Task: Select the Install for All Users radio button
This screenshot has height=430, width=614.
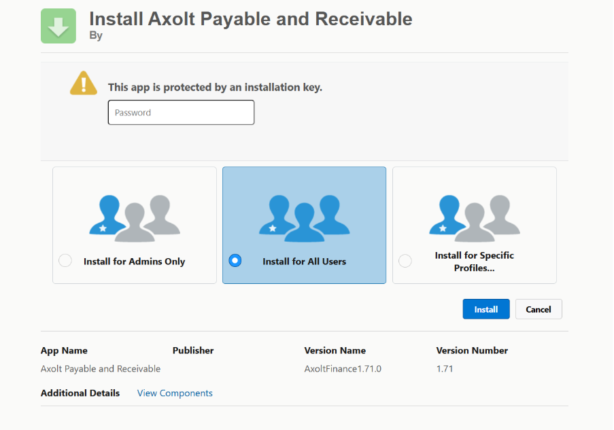Action: [235, 261]
